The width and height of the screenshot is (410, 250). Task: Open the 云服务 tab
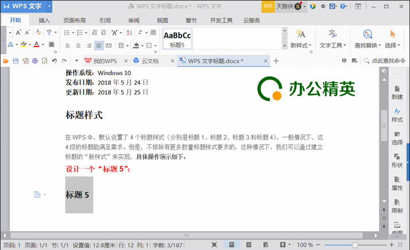(x=252, y=20)
